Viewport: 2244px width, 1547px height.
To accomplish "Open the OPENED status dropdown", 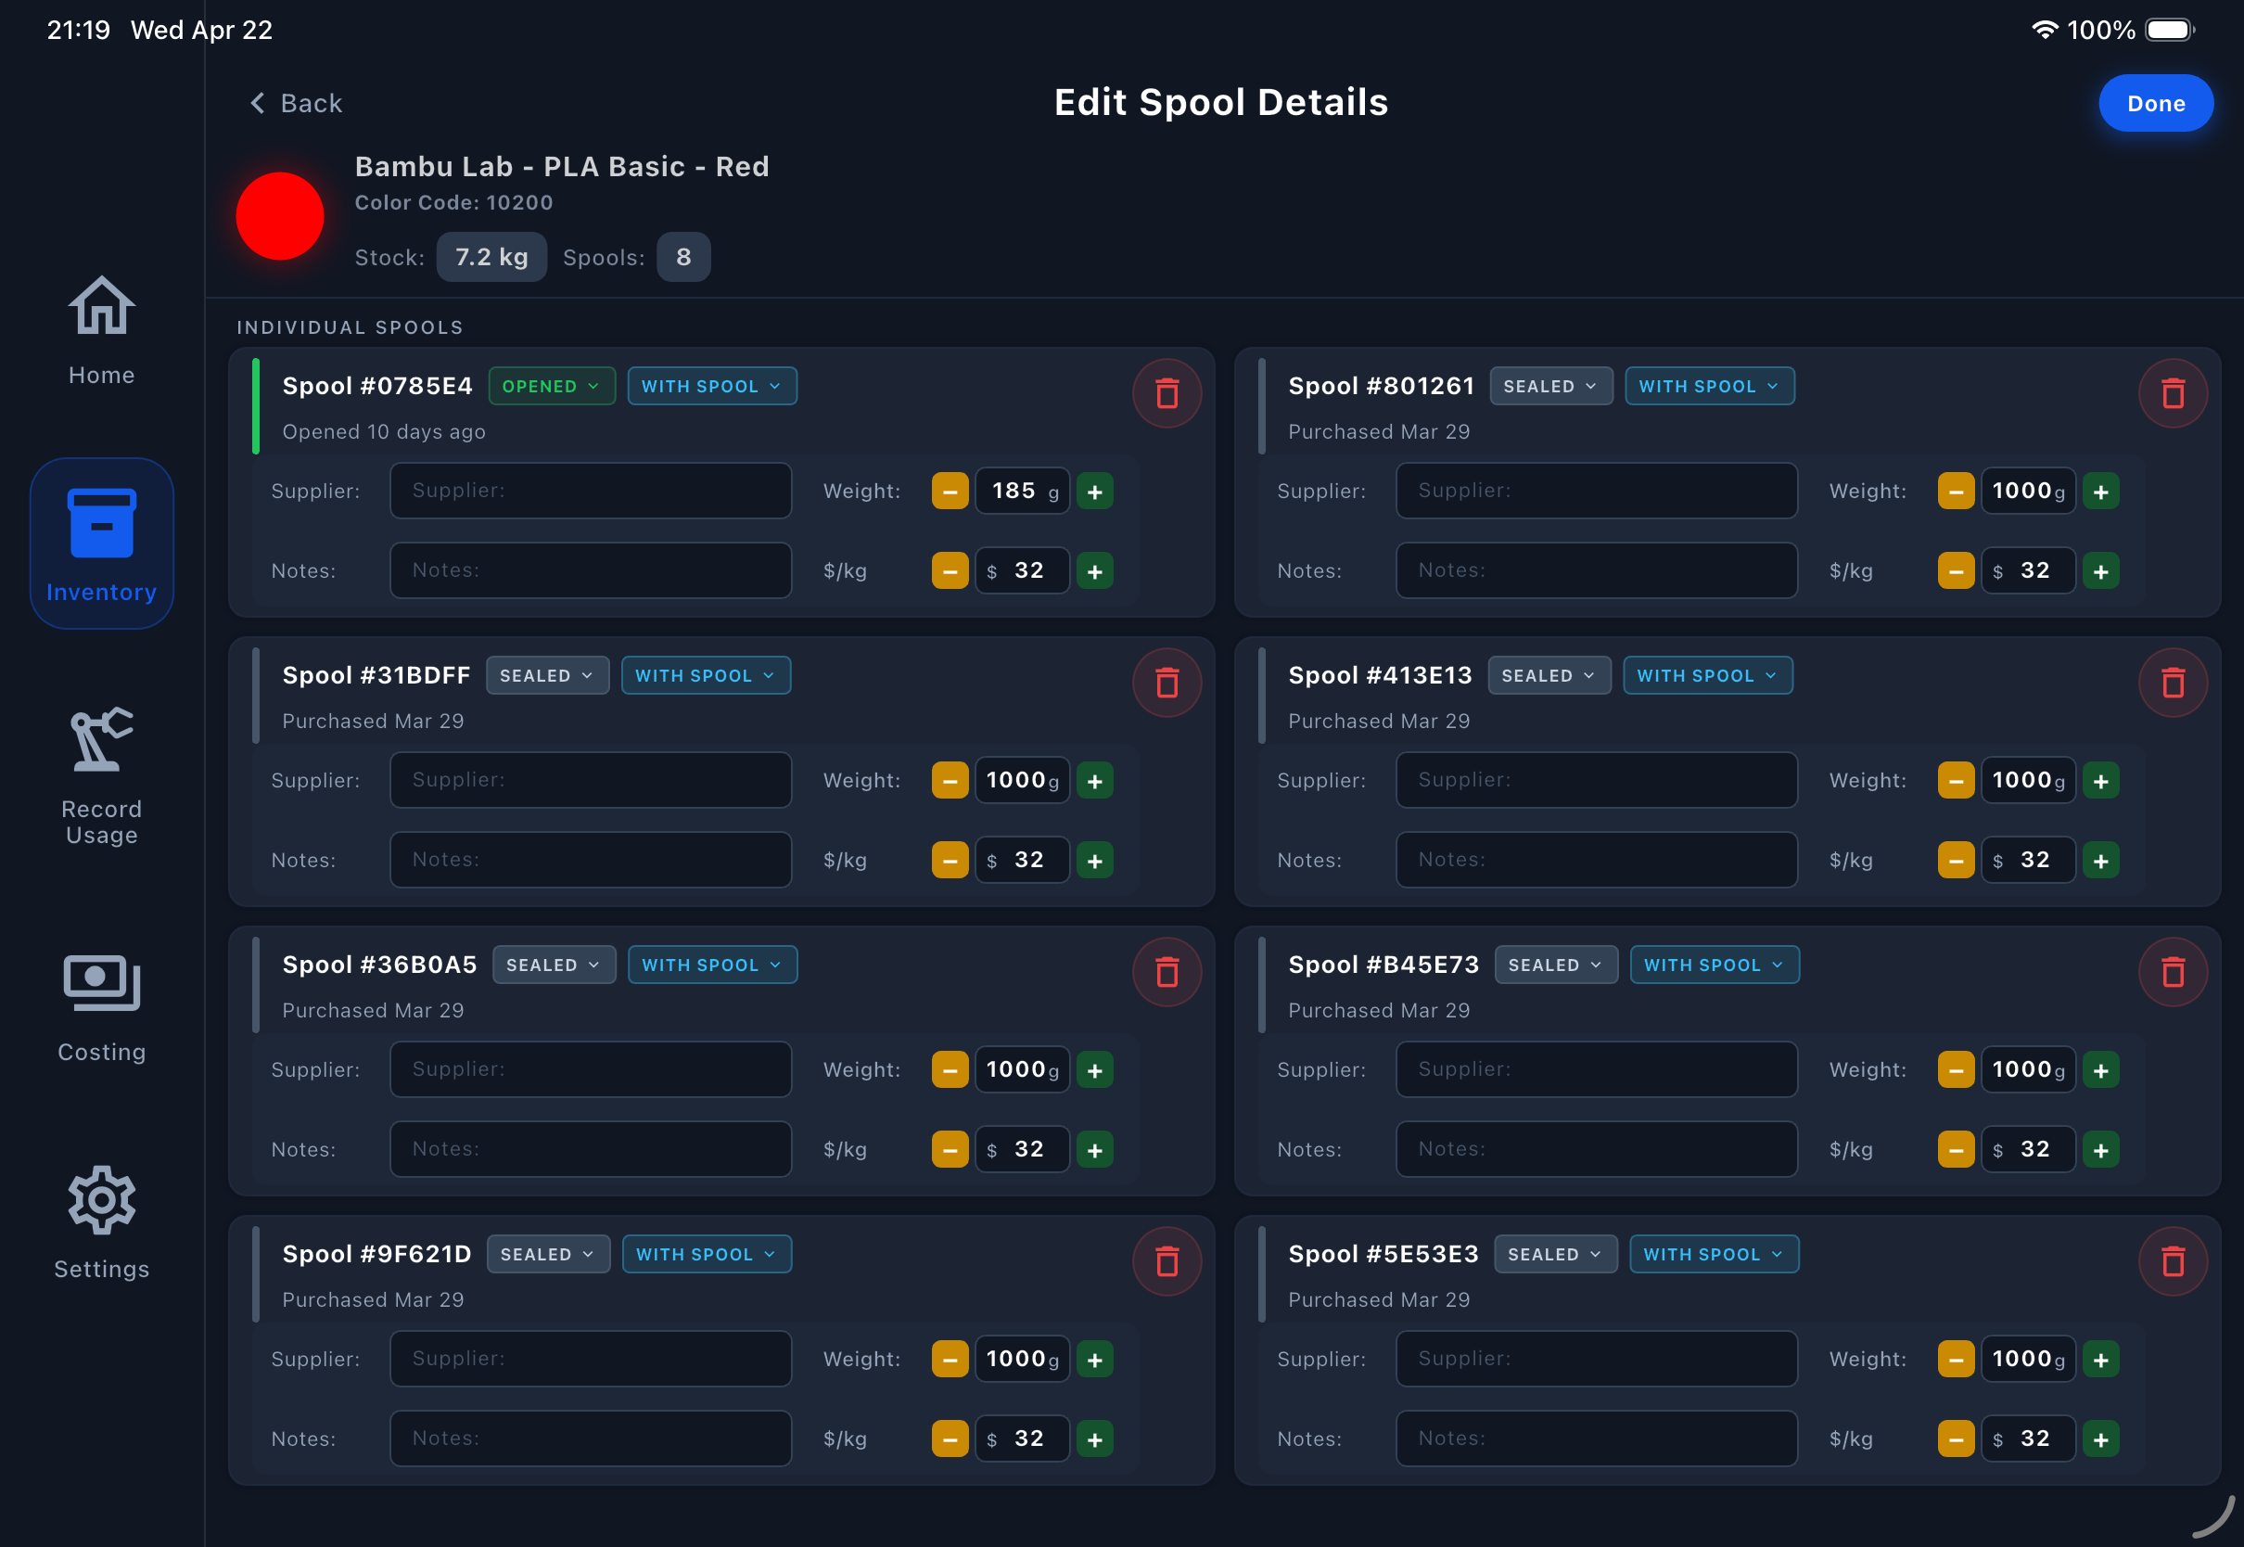I will pos(552,387).
